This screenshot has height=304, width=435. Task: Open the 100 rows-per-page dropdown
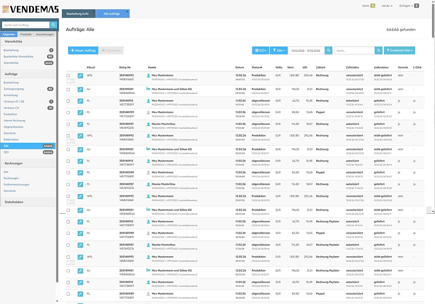pos(260,50)
